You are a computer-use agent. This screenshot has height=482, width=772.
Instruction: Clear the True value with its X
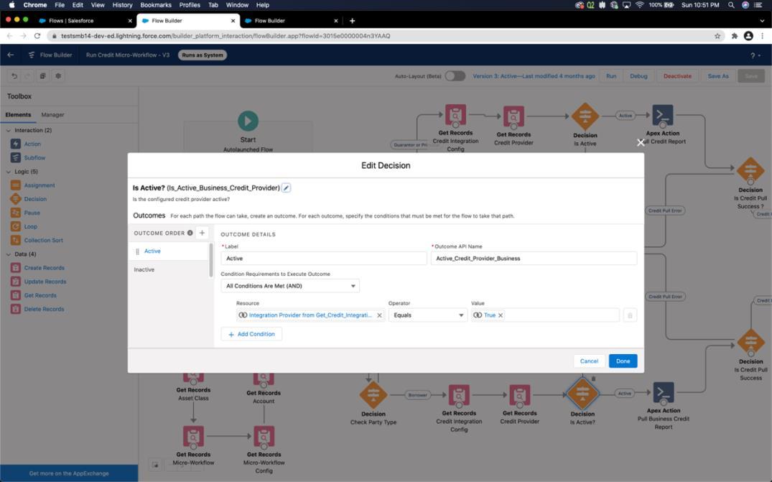click(501, 315)
